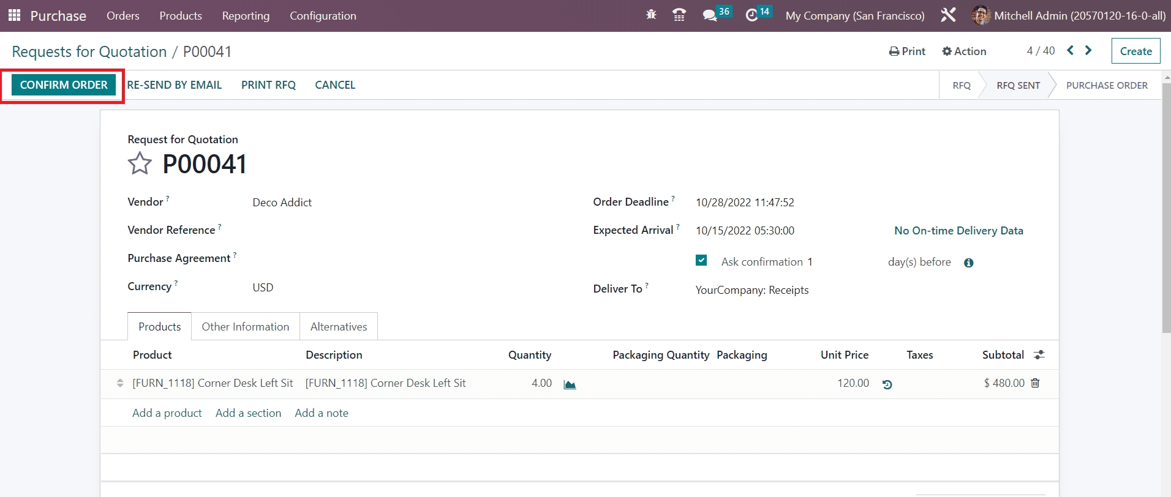Open optional columns settings in table header

(x=1039, y=355)
